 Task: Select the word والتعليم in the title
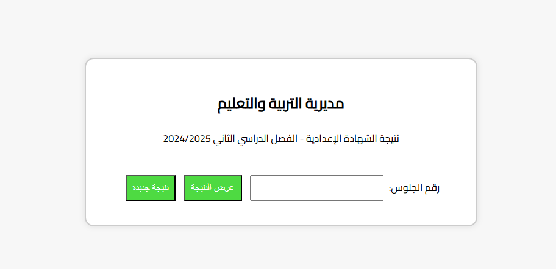pos(241,104)
